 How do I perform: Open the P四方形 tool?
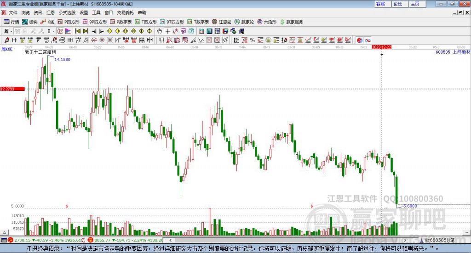tap(69, 22)
